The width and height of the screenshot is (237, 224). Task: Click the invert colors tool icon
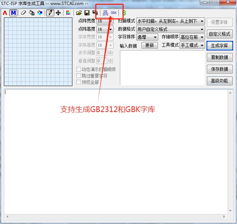40,13
